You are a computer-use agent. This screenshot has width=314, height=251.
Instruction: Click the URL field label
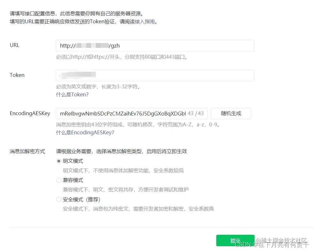[14, 45]
